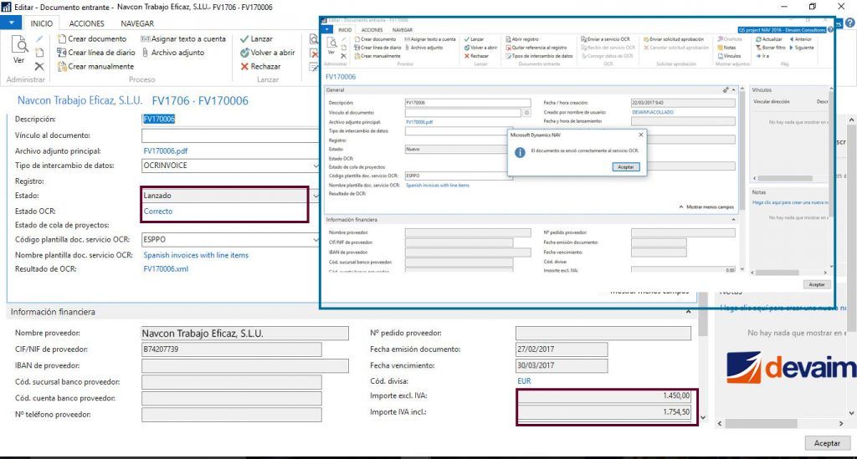
Task: Click Borrar filtro in the inset ribbon
Action: [x=771, y=48]
